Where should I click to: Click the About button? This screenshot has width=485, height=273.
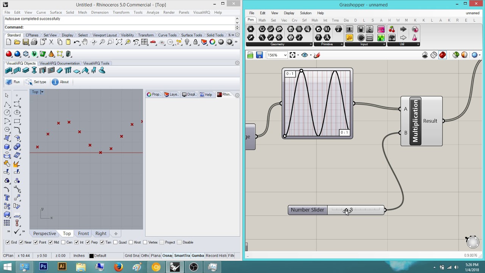pyautogui.click(x=60, y=82)
